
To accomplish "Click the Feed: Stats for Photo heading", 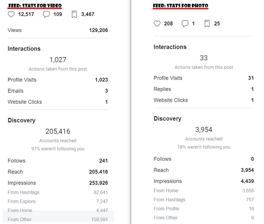I will [180, 6].
